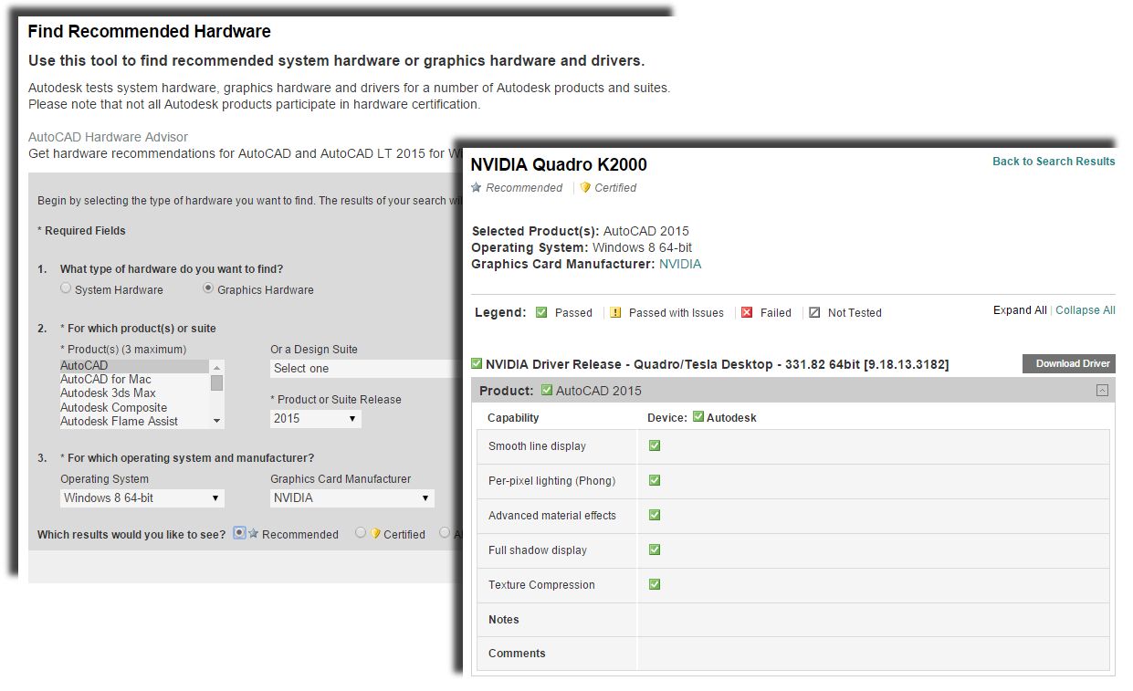
Task: Click the shield icon next to Certified filter
Action: (x=375, y=534)
